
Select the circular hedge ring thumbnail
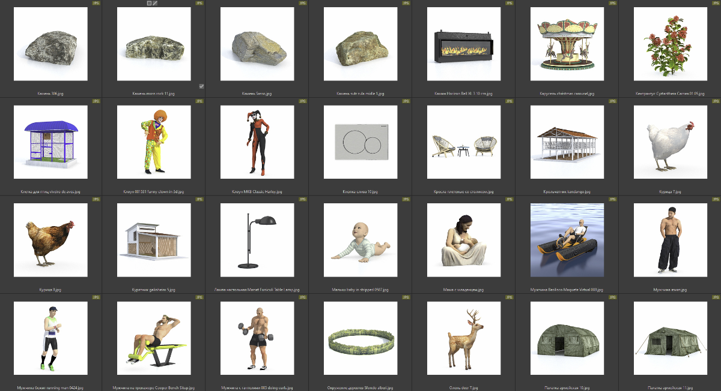360,338
